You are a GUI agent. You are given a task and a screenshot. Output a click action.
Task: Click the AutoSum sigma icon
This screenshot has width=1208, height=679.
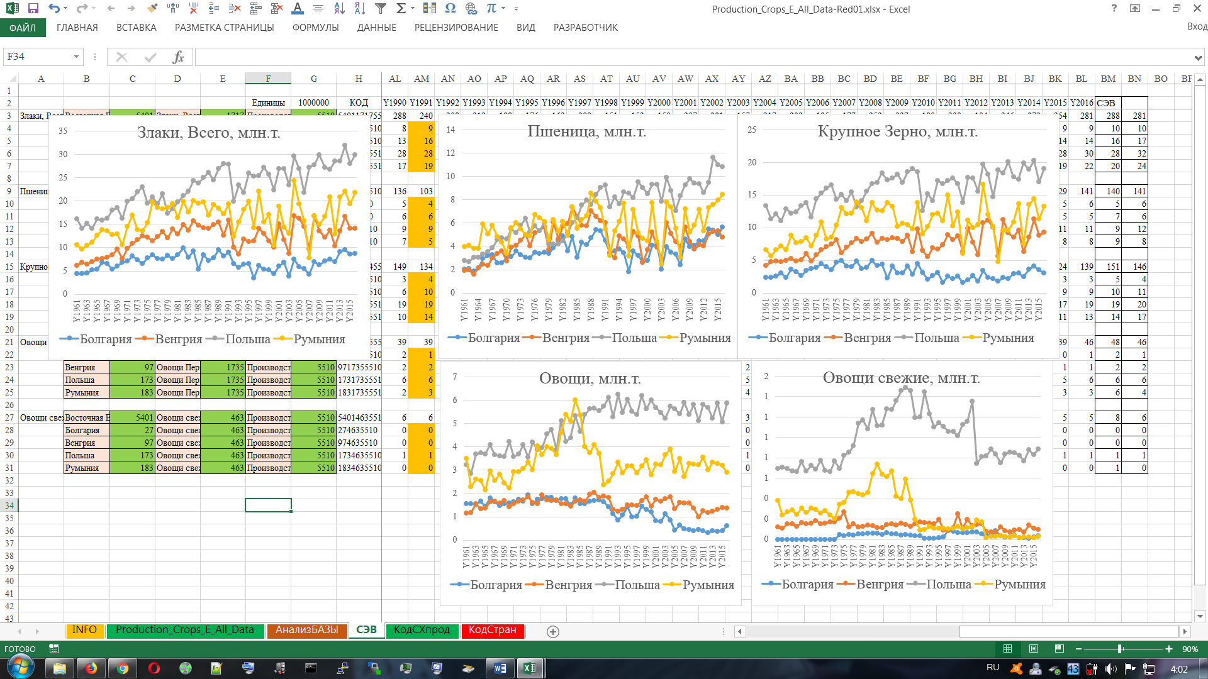tap(401, 9)
